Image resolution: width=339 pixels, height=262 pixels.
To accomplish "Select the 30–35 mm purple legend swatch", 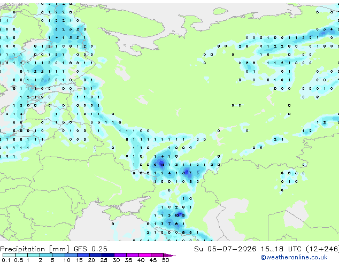I will 120,255.
